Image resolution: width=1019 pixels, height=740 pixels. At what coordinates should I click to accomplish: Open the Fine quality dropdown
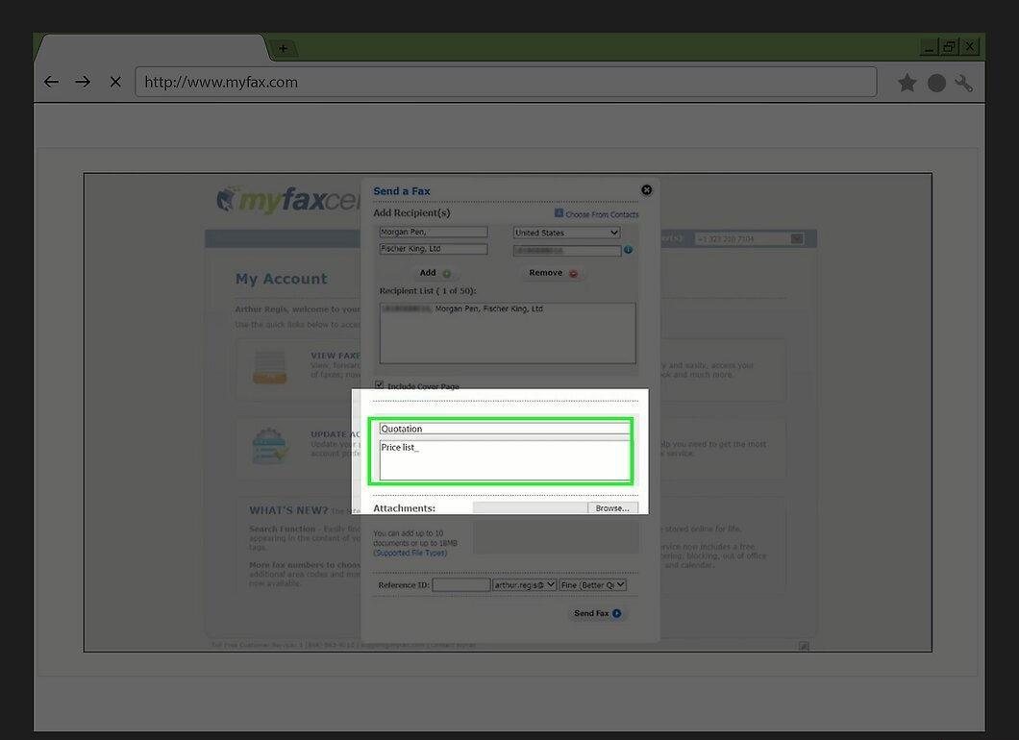[593, 584]
